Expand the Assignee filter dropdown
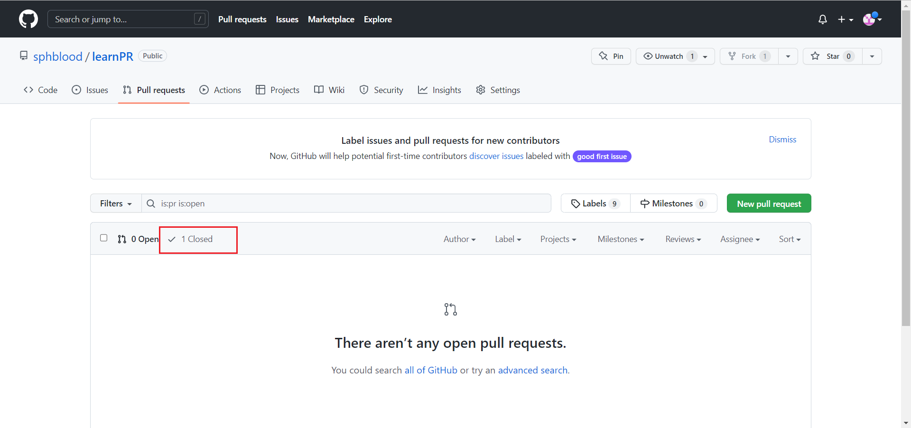Image resolution: width=911 pixels, height=428 pixels. (740, 239)
